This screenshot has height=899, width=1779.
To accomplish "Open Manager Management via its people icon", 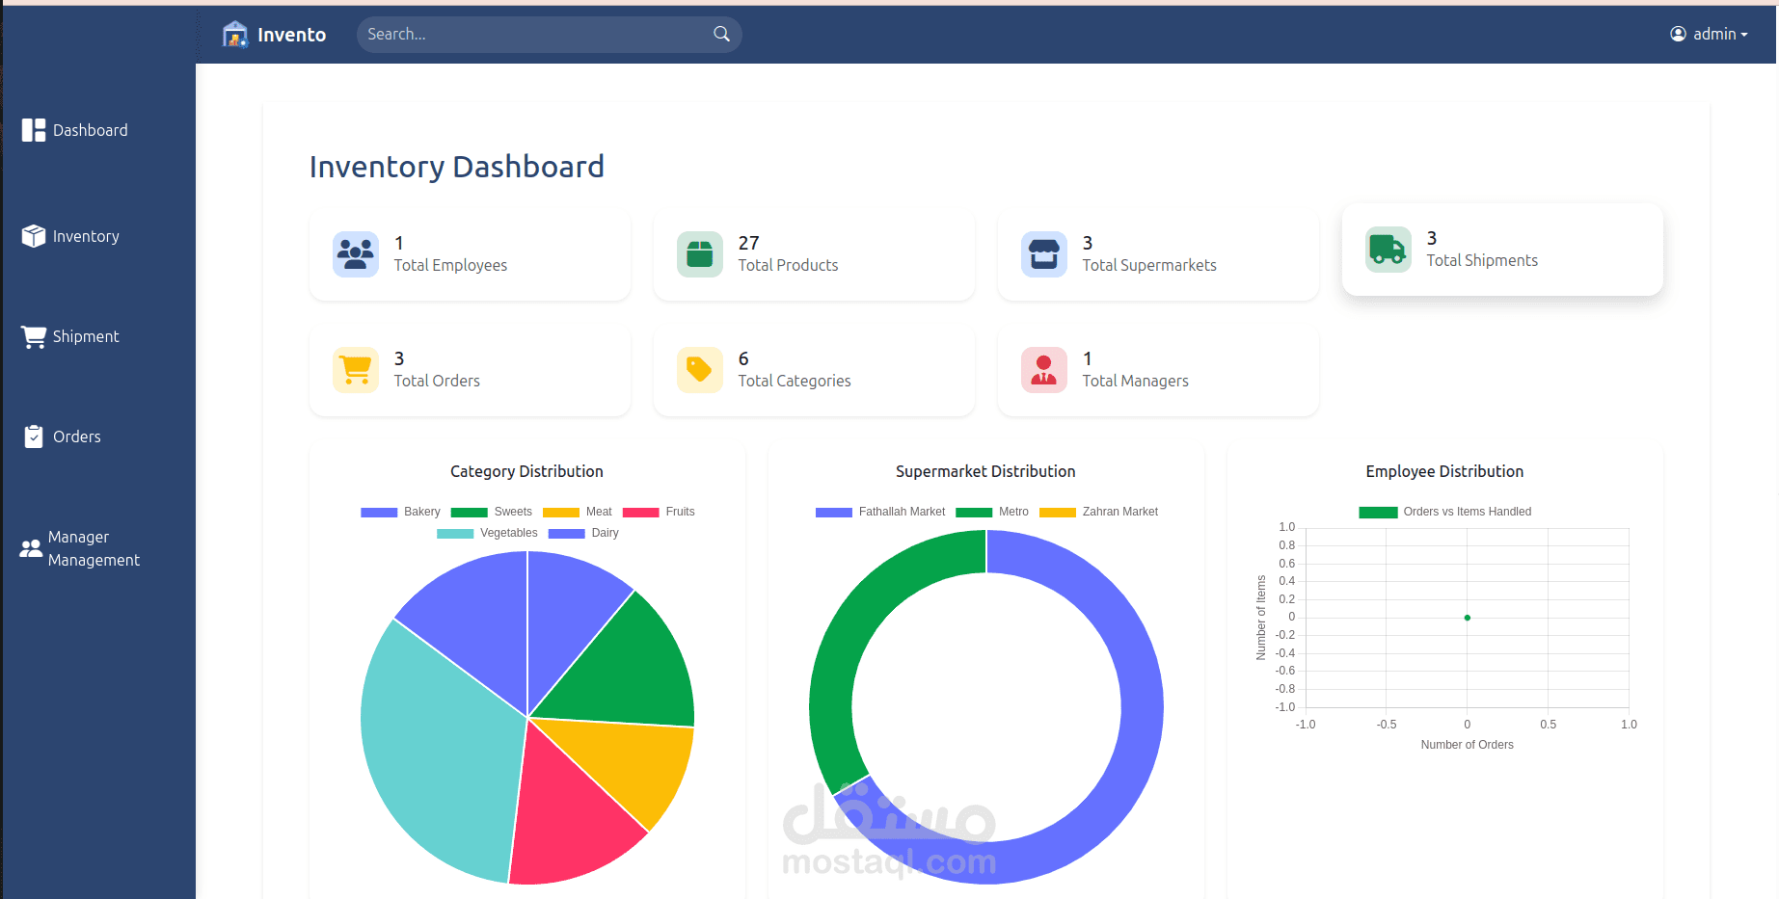I will tap(29, 547).
